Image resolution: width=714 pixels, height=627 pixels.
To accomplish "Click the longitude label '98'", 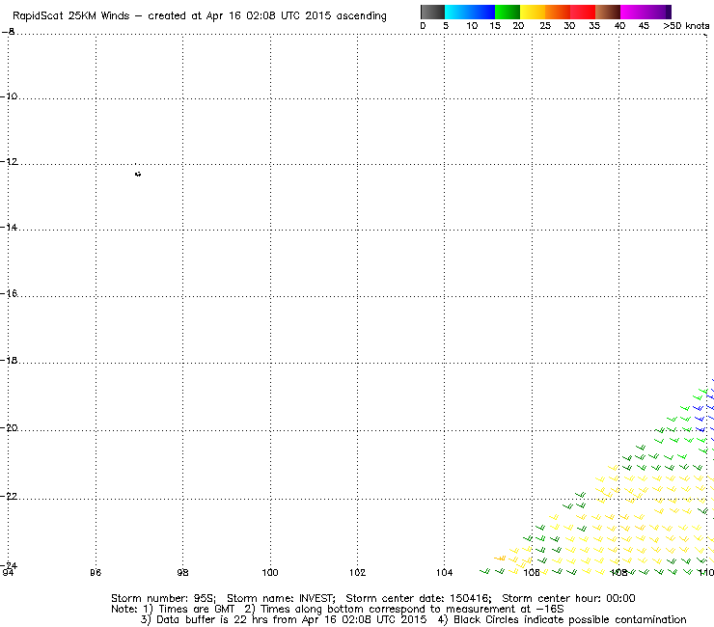I will pyautogui.click(x=182, y=572).
